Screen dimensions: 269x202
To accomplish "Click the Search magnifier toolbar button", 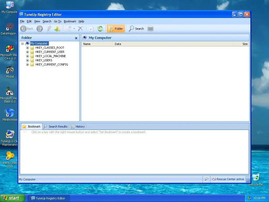I will coord(136,29).
